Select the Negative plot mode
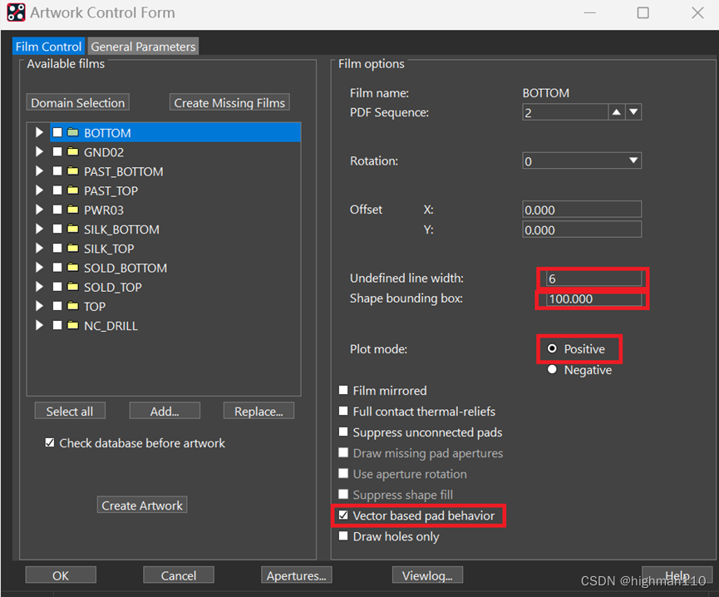This screenshot has height=597, width=719. click(552, 370)
